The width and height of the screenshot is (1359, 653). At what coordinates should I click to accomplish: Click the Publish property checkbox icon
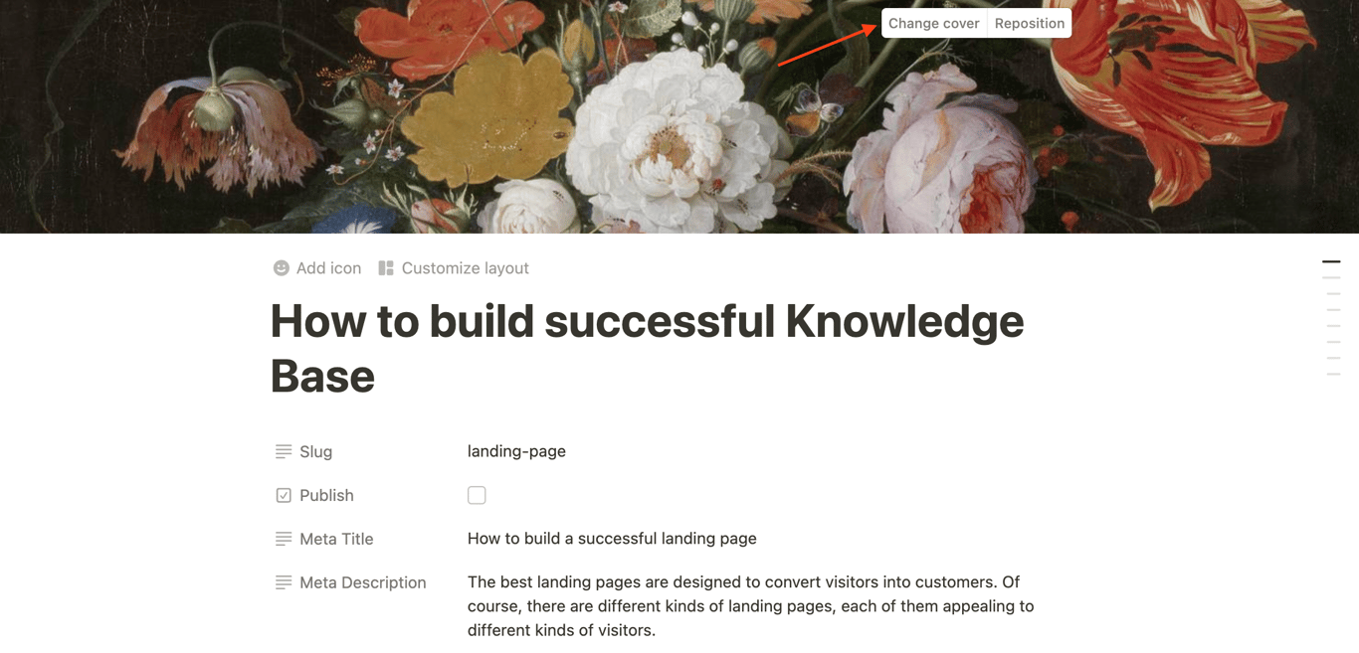tap(284, 495)
